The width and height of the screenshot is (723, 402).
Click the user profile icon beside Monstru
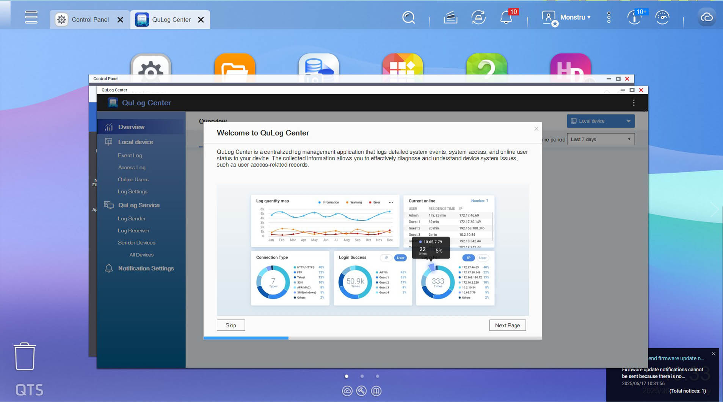tap(549, 18)
